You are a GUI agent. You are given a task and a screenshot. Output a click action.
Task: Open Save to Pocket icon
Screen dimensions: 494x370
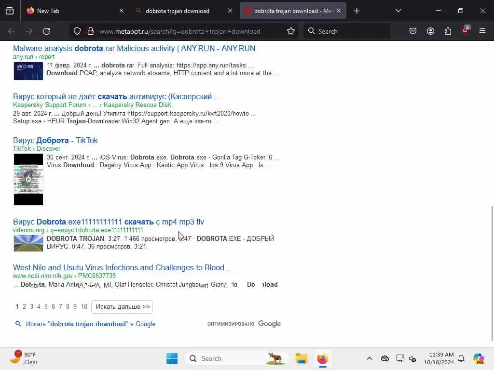point(413,31)
